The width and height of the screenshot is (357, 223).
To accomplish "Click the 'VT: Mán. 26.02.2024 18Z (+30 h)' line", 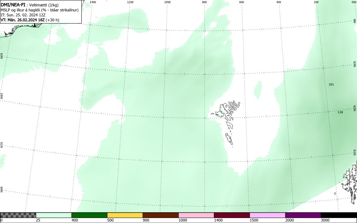I will [x=30, y=20].
